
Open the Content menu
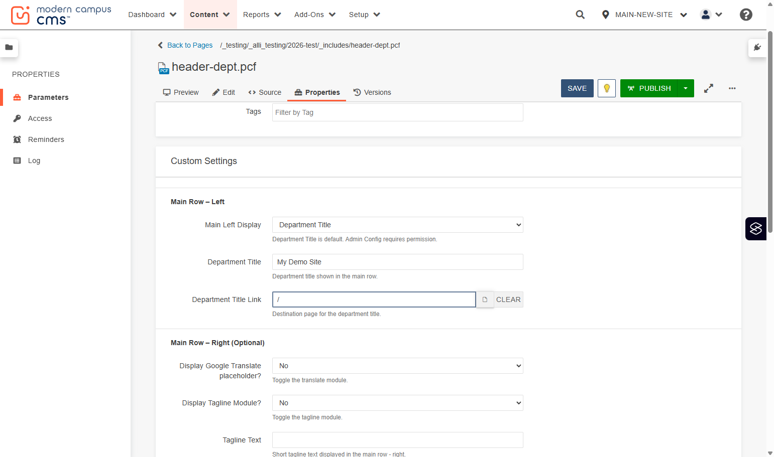209,15
